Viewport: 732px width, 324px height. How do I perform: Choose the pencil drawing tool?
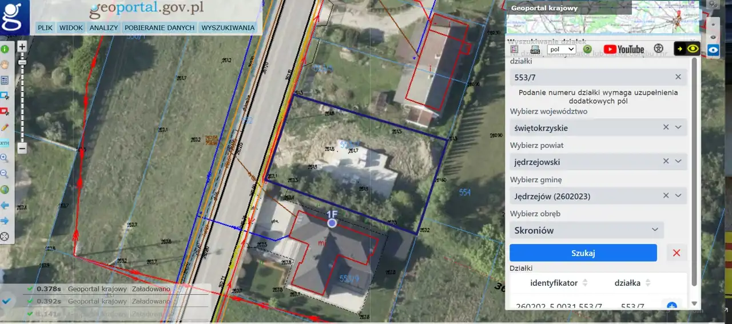5,127
